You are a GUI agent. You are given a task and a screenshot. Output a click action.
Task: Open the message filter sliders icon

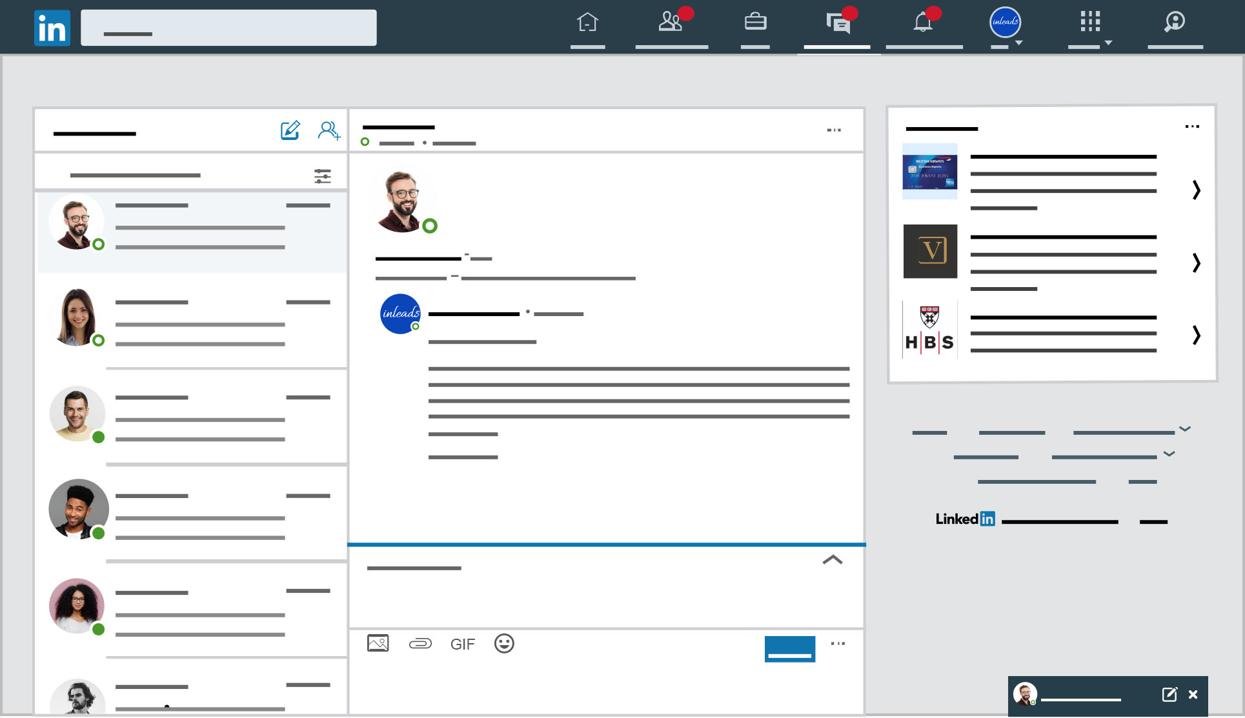click(x=322, y=176)
